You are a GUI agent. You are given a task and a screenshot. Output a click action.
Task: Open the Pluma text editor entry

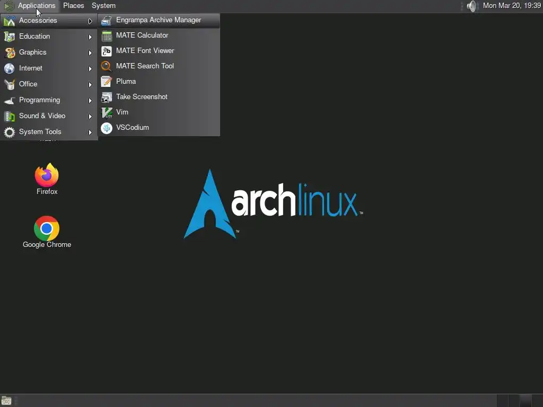point(159,81)
